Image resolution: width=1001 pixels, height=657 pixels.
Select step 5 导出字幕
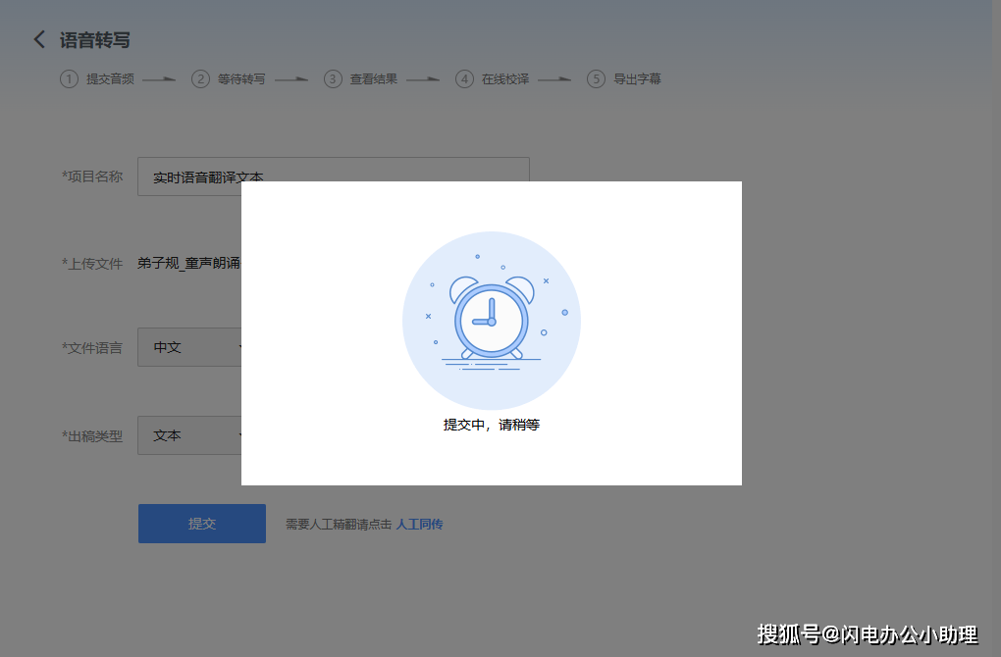click(x=624, y=79)
